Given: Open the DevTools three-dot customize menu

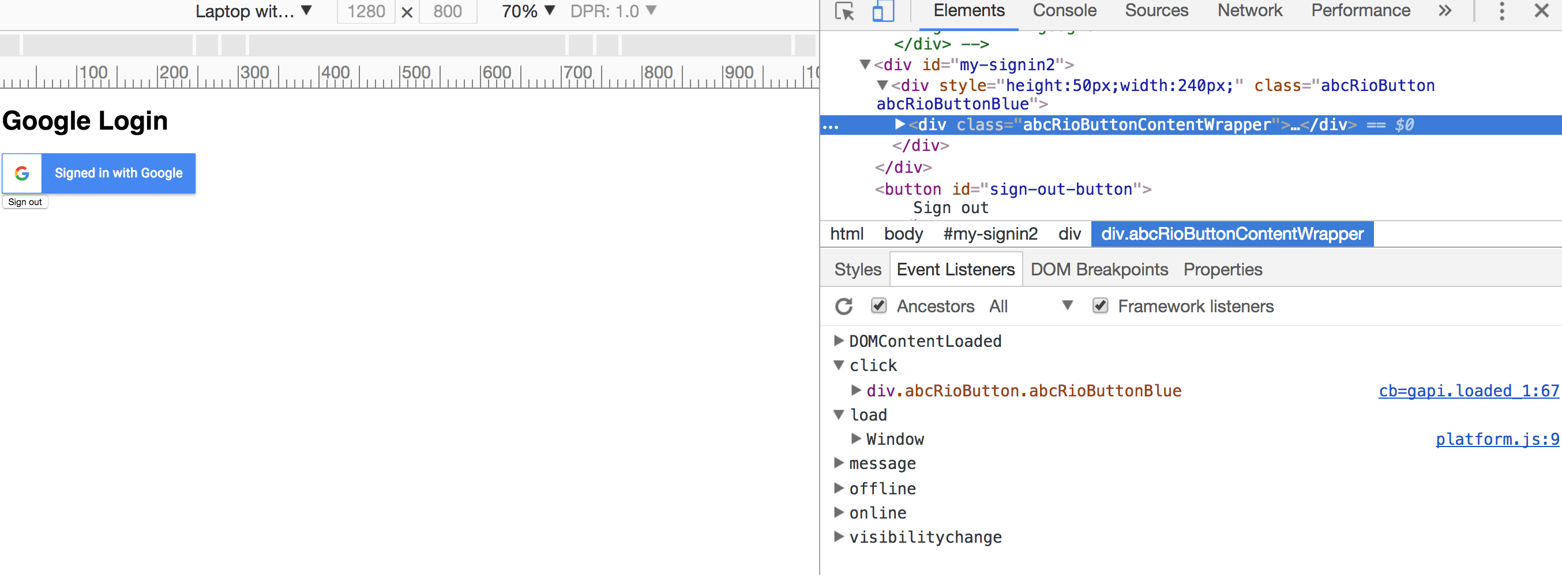Looking at the screenshot, I should (x=1501, y=11).
